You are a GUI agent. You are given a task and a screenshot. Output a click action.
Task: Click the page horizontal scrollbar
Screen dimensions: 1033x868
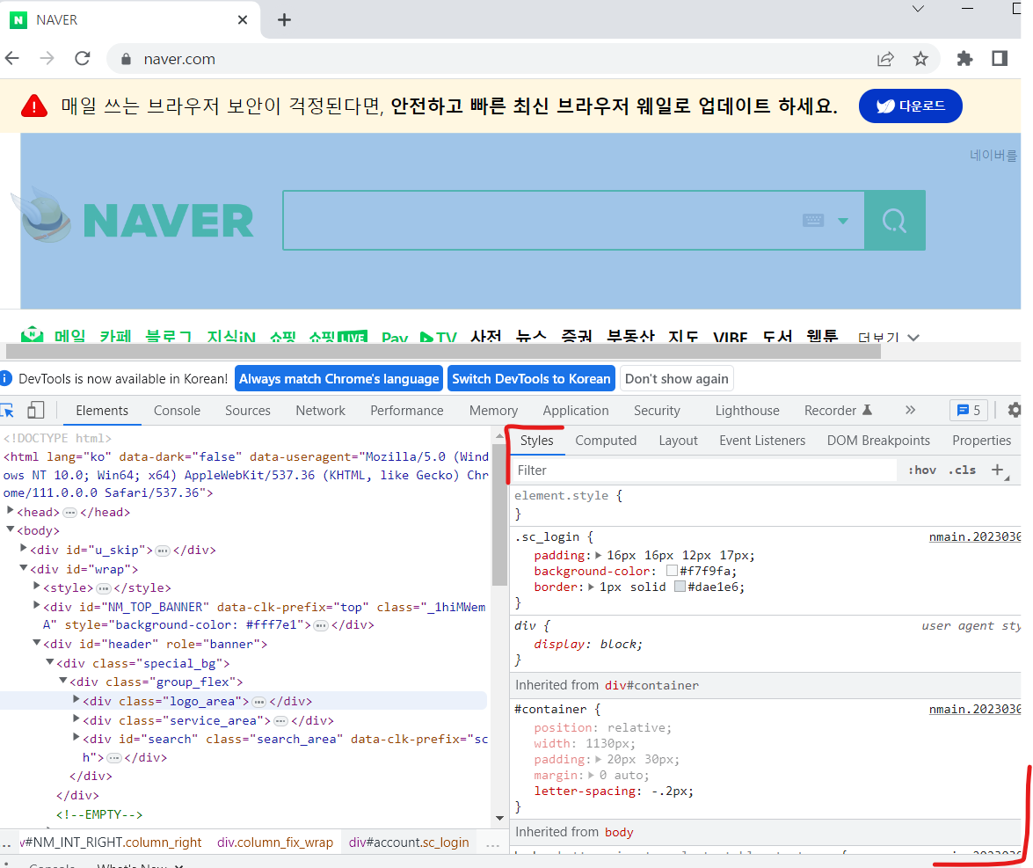443,351
